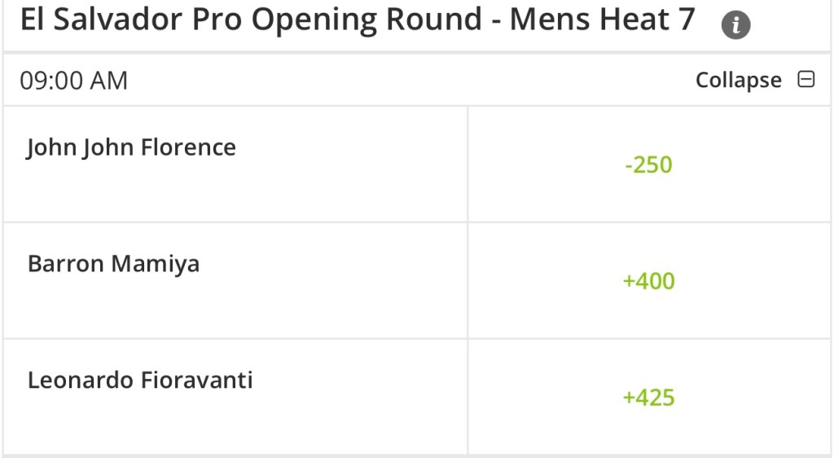Viewport: 834px width, 458px height.
Task: Bet on John John Florence at -250
Action: 648,165
